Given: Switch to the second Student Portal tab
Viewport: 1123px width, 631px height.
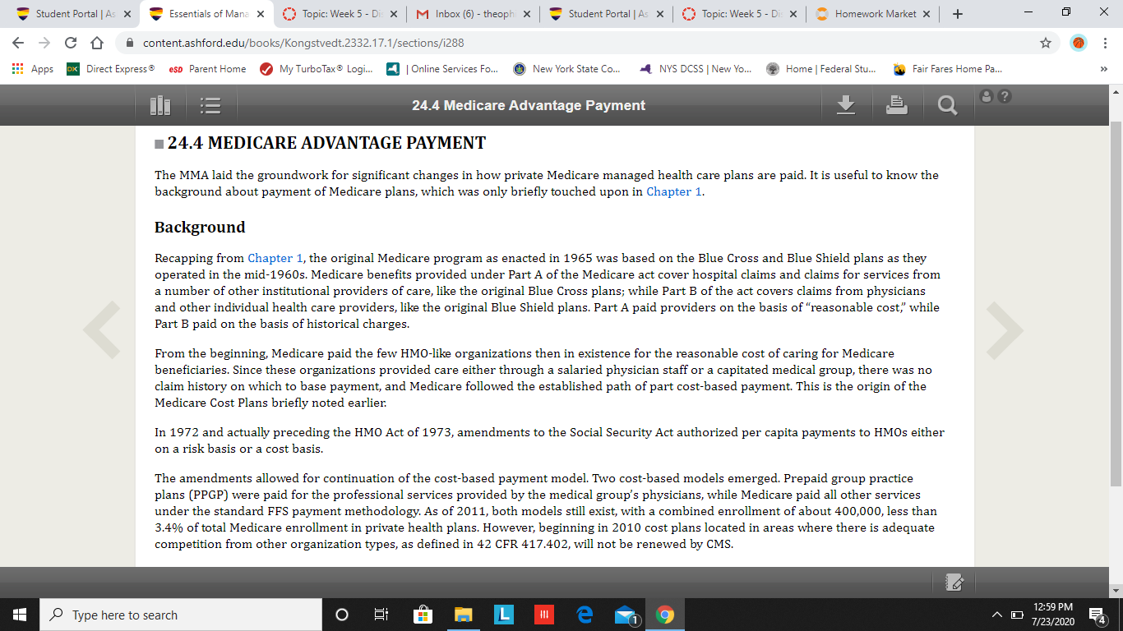Looking at the screenshot, I should (608, 14).
